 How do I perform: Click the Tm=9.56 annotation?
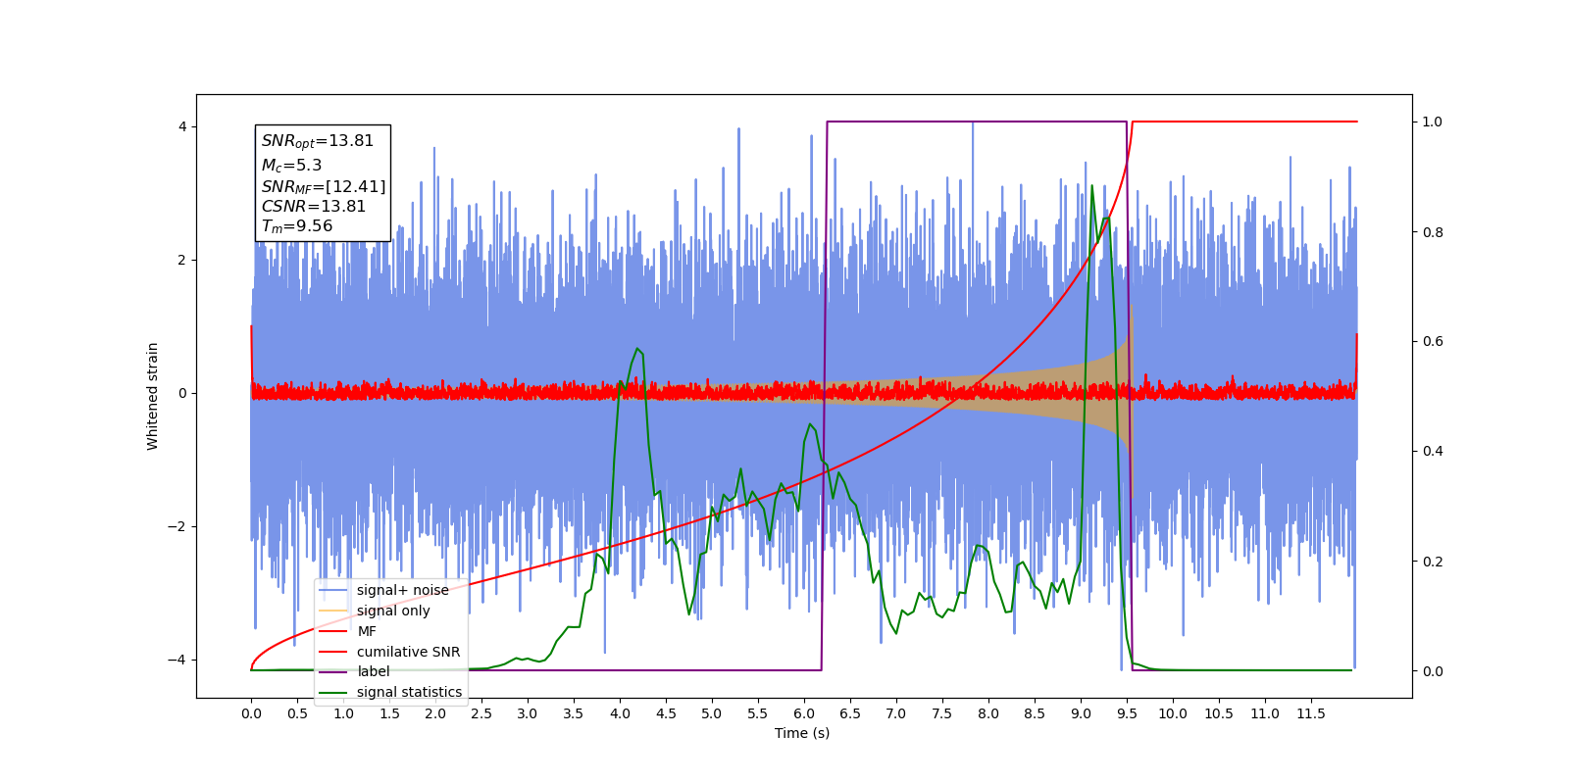click(x=297, y=226)
